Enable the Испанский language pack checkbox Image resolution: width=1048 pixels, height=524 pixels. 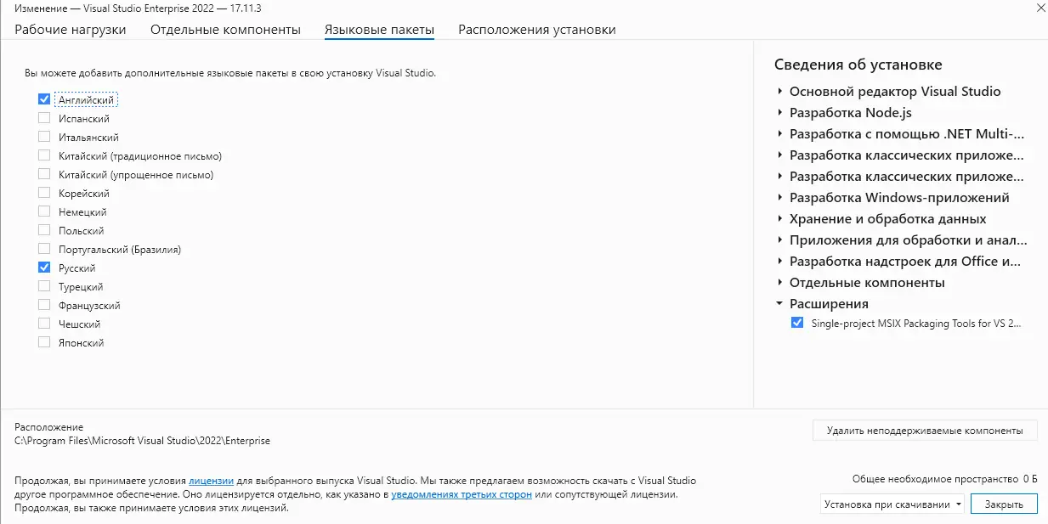(x=44, y=119)
